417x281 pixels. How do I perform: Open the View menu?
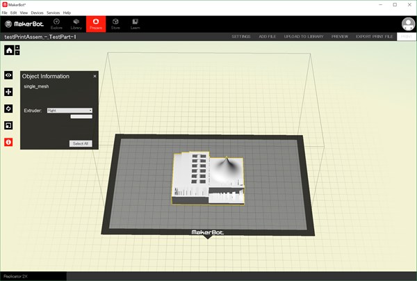24,13
